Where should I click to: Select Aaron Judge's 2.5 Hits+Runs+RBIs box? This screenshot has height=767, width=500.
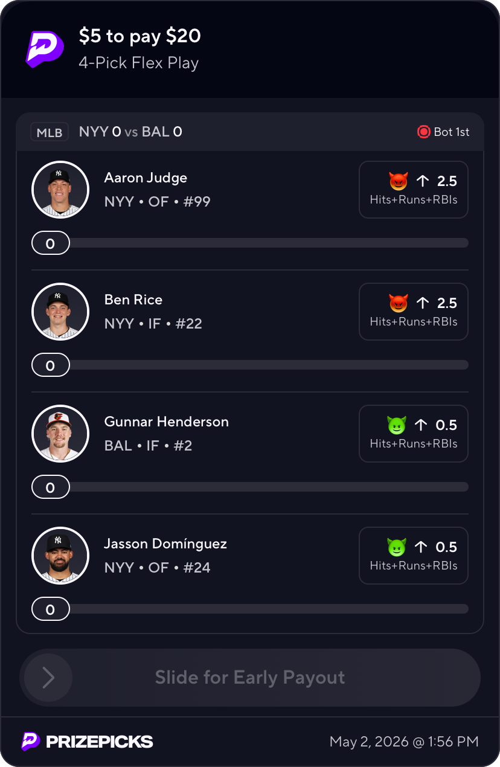pyautogui.click(x=414, y=190)
